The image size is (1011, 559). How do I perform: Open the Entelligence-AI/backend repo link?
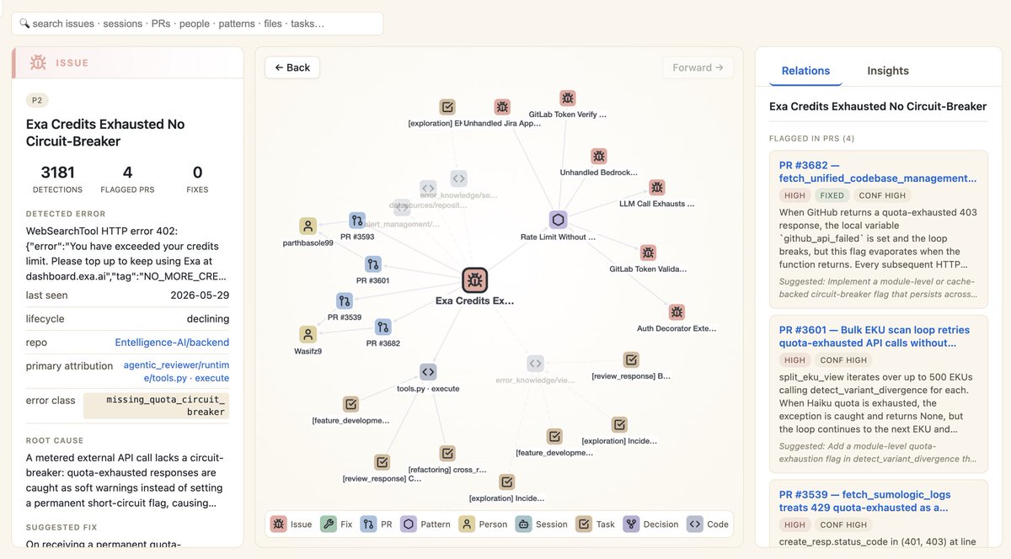(172, 343)
